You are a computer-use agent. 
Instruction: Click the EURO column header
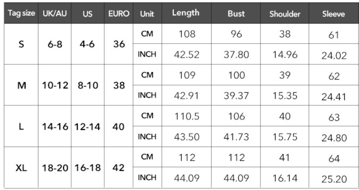tap(119, 14)
